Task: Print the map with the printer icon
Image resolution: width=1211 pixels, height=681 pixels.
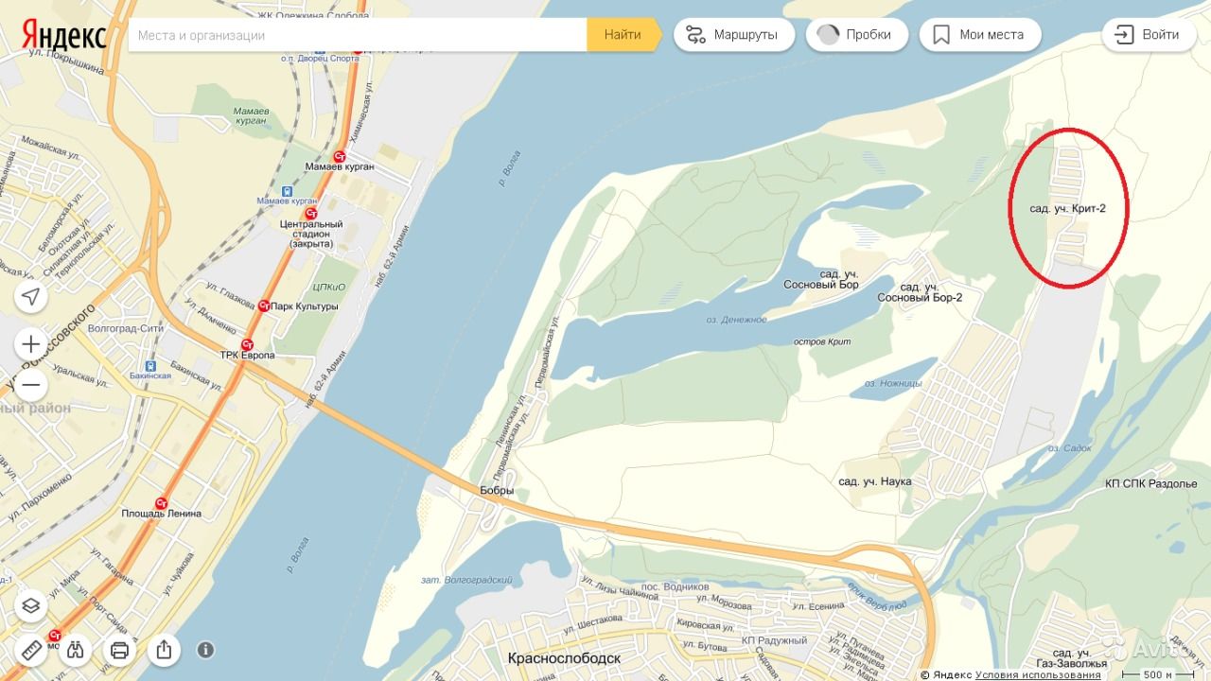Action: coord(119,650)
